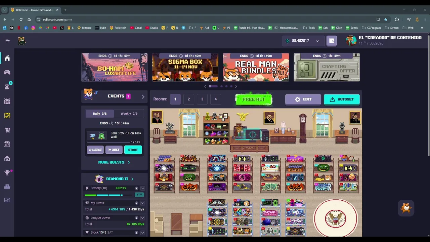Screen dimensions: 430x242
Task: Show next banner with carousel right arrow
Action: coord(236,86)
